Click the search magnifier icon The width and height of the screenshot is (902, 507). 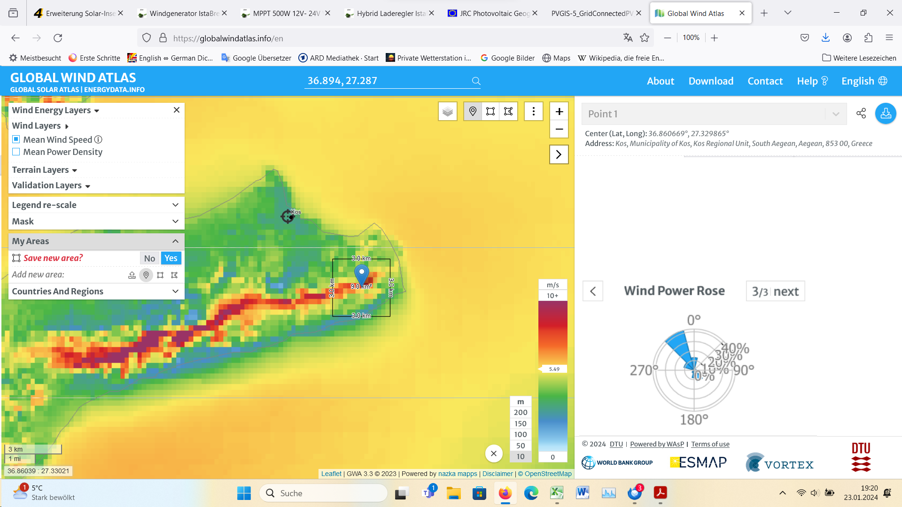tap(476, 81)
